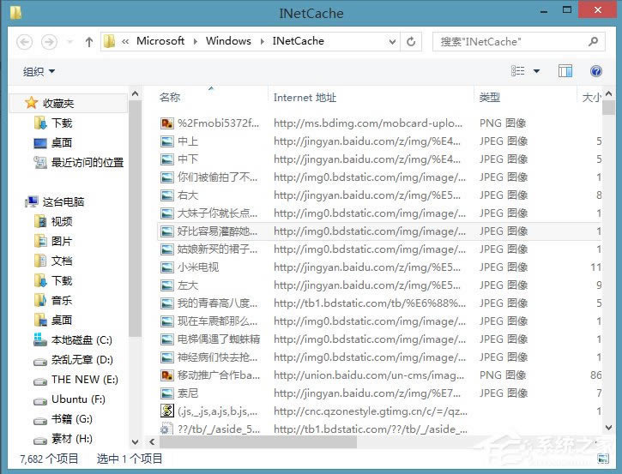This screenshot has height=474, width=622.
Task: Select the file named 小米电视
Action: (x=198, y=267)
